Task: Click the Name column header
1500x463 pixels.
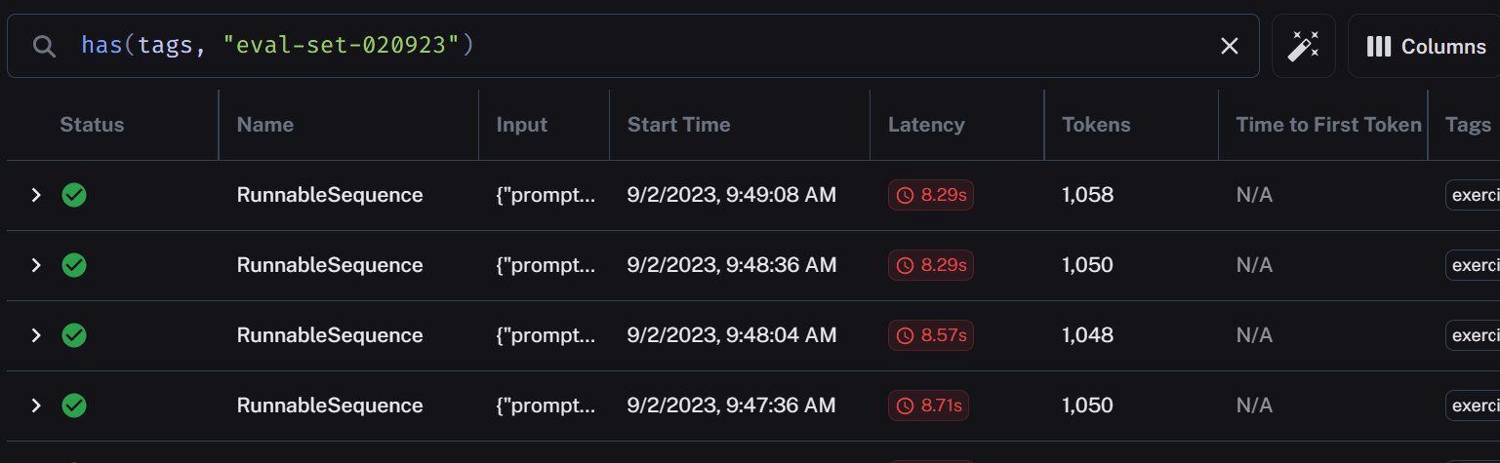Action: 265,125
